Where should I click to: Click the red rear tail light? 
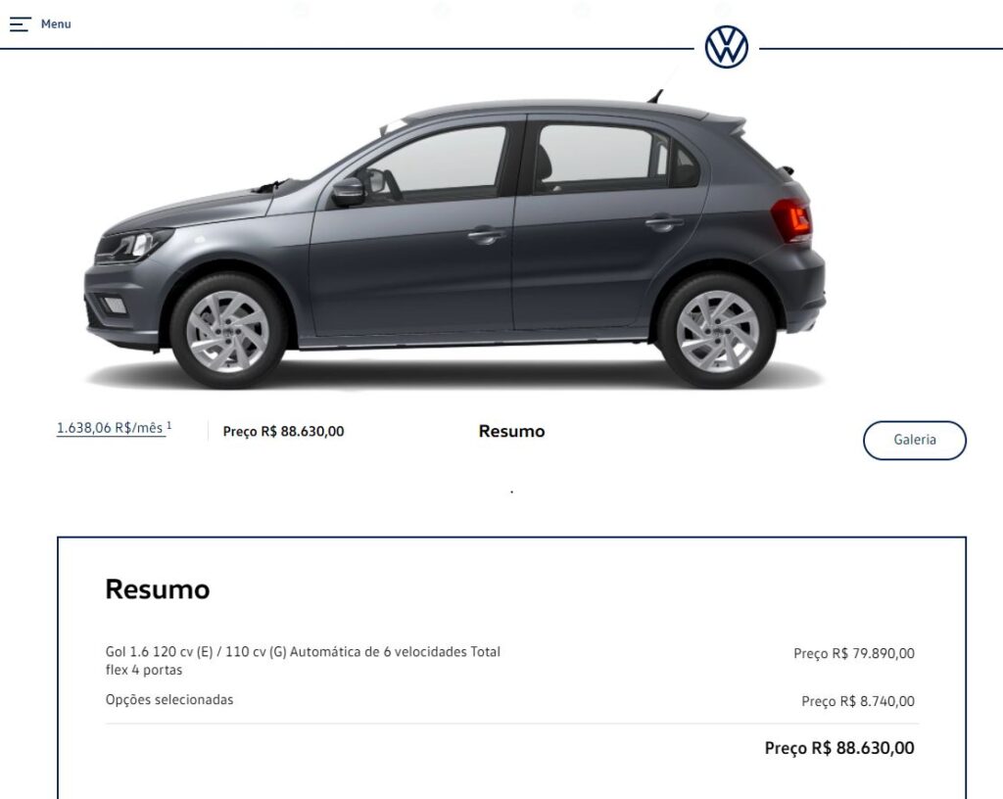click(x=793, y=220)
